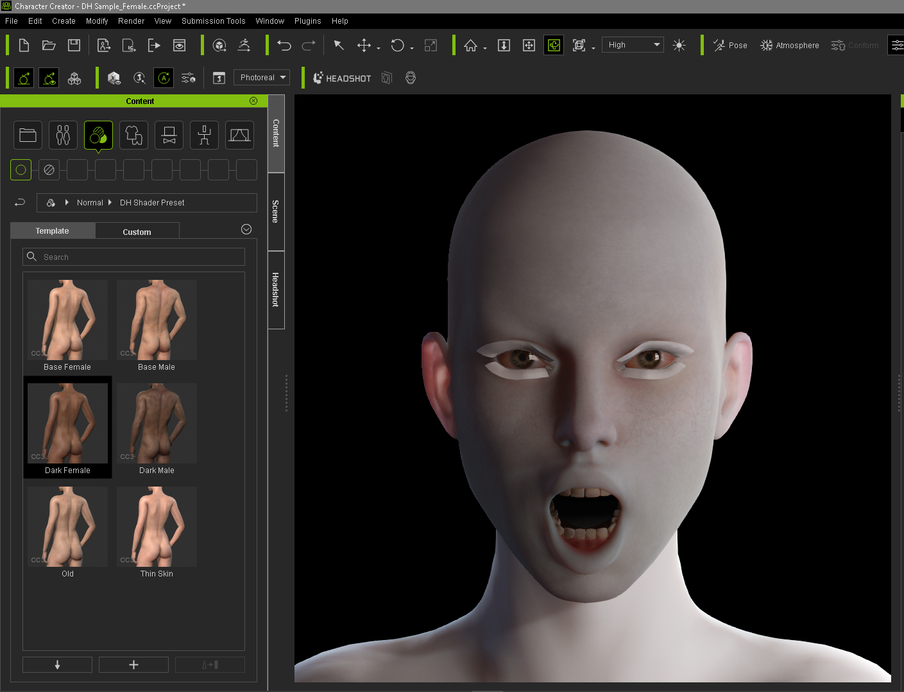Click the Headshot plugin button

pos(342,78)
